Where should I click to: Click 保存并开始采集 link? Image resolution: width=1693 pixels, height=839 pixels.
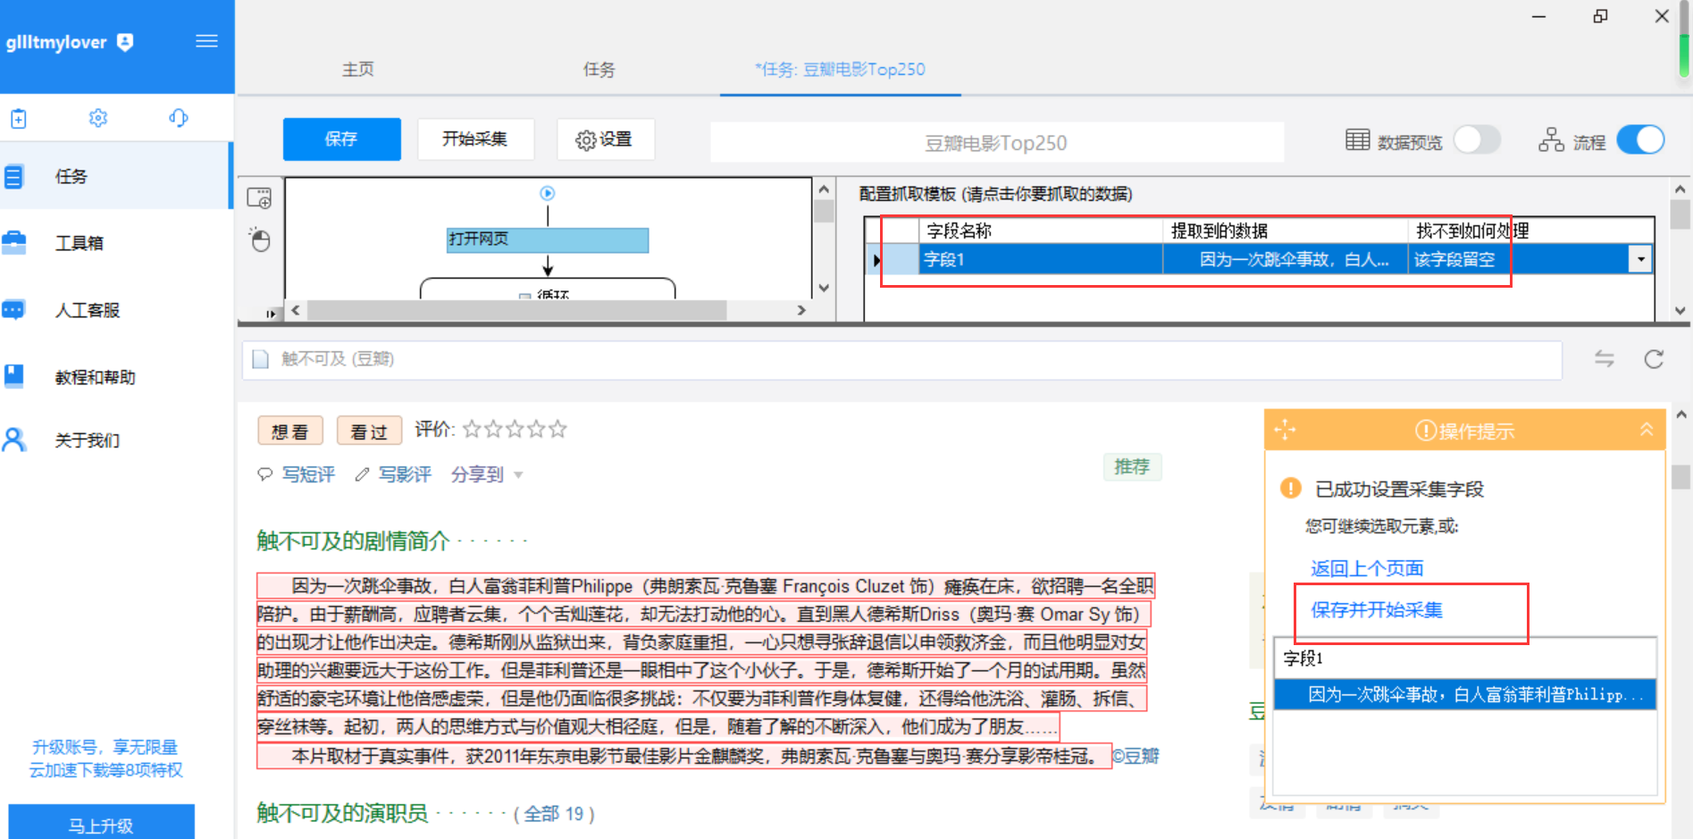pyautogui.click(x=1377, y=610)
